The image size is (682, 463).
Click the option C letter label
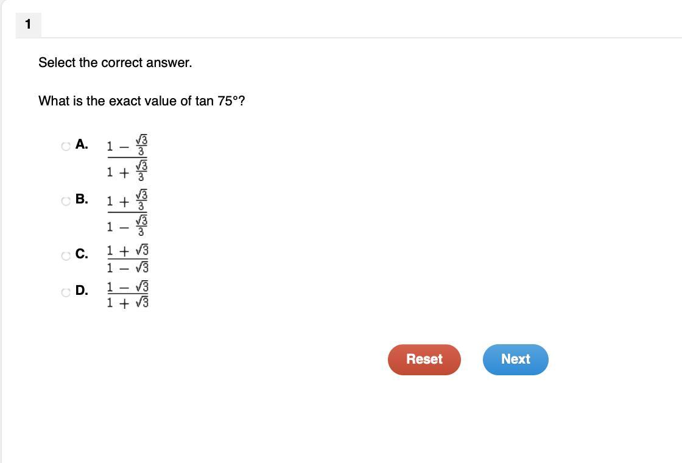82,253
